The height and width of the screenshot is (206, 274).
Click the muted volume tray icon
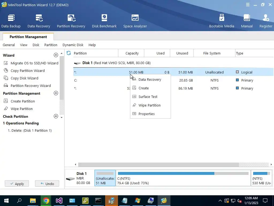click(x=239, y=201)
